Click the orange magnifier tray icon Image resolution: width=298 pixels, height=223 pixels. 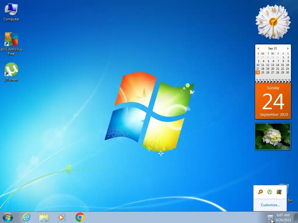pos(260,192)
